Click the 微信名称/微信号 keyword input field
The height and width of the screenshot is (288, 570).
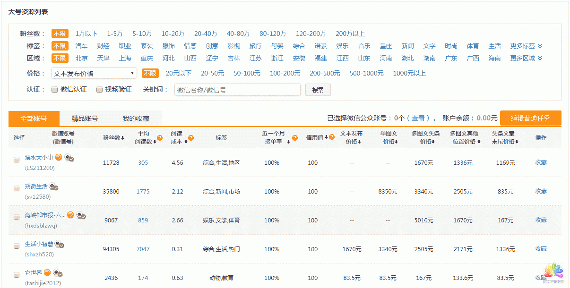[237, 89]
